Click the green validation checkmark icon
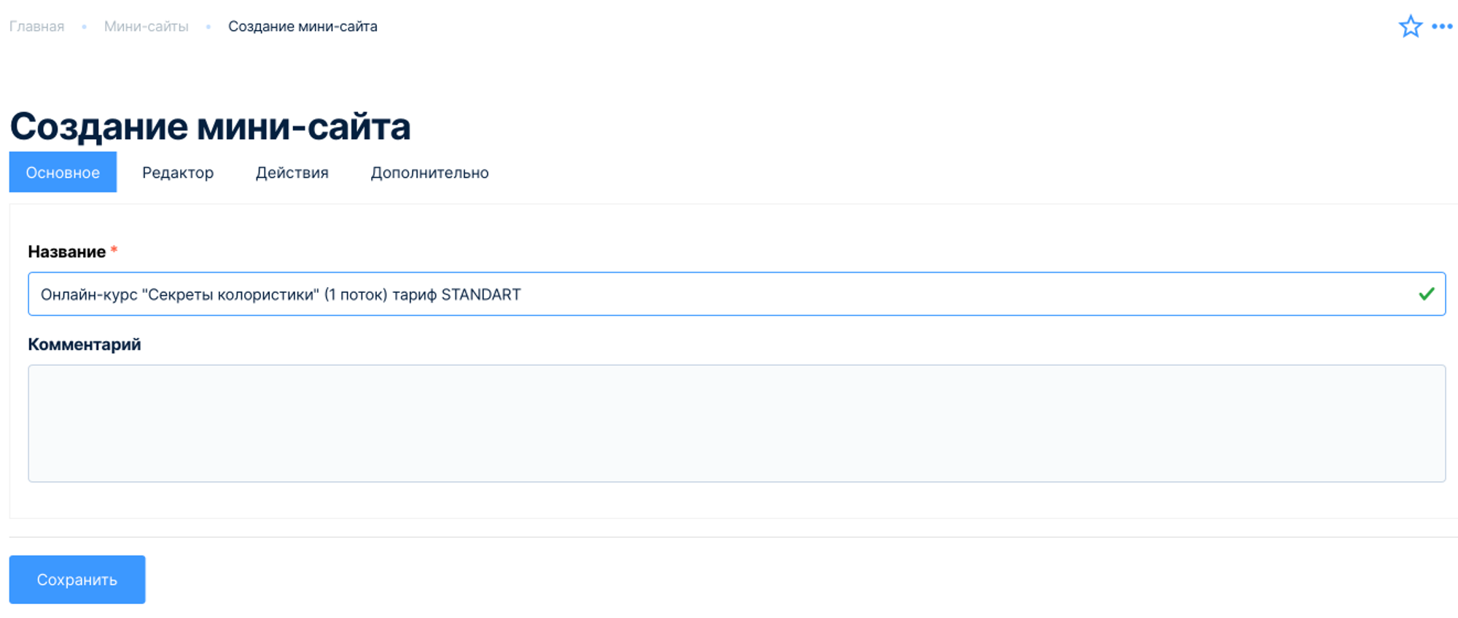This screenshot has height=618, width=1458. (1426, 294)
